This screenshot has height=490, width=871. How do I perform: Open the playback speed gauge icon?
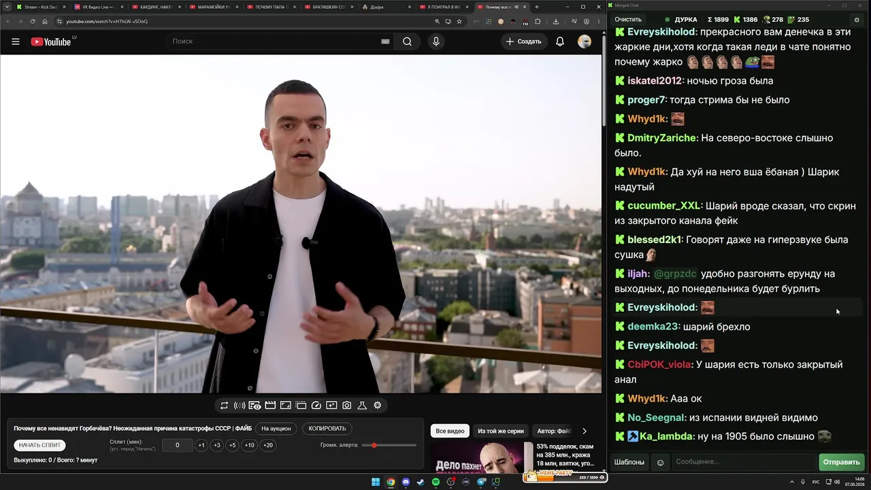[x=316, y=406]
